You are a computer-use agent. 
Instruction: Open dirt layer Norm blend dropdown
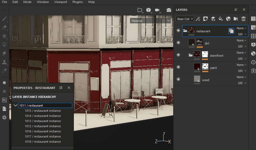(x=241, y=40)
